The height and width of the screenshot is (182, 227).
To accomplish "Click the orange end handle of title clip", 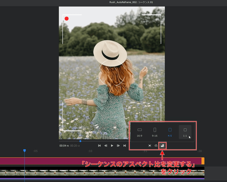I will (x=203, y=161).
